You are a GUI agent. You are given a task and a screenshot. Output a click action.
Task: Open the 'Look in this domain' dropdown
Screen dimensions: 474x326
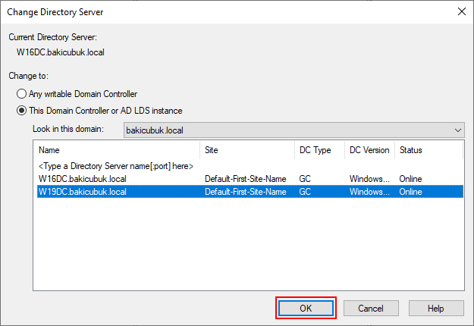tap(294, 130)
